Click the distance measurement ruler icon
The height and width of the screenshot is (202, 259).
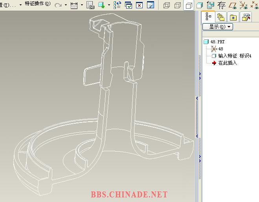click(74, 5)
